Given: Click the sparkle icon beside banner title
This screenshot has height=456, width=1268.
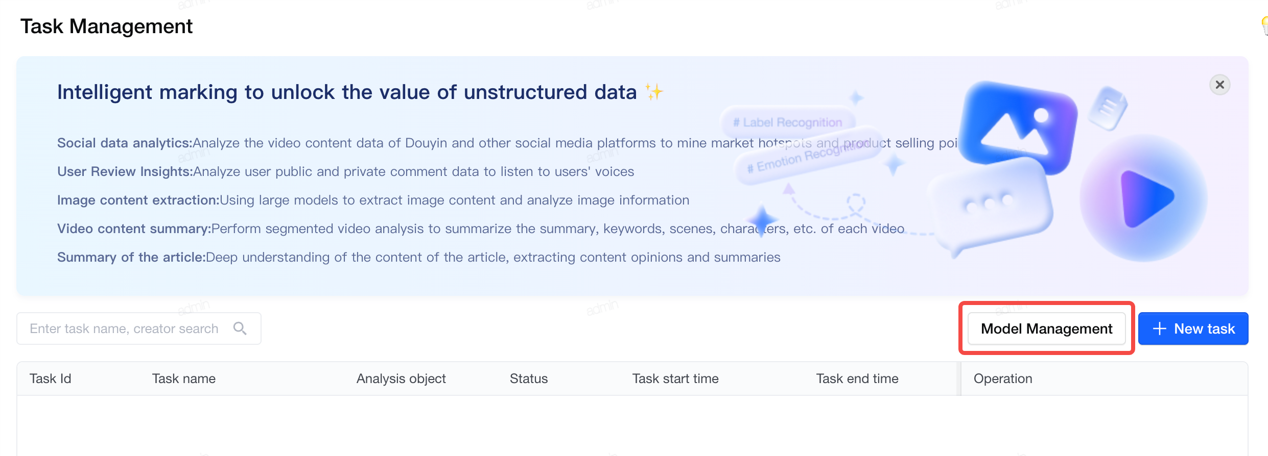Looking at the screenshot, I should coord(654,92).
